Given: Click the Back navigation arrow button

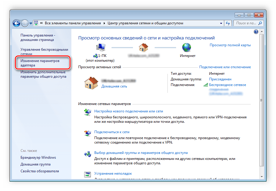Looking at the screenshot, I should (17, 23).
